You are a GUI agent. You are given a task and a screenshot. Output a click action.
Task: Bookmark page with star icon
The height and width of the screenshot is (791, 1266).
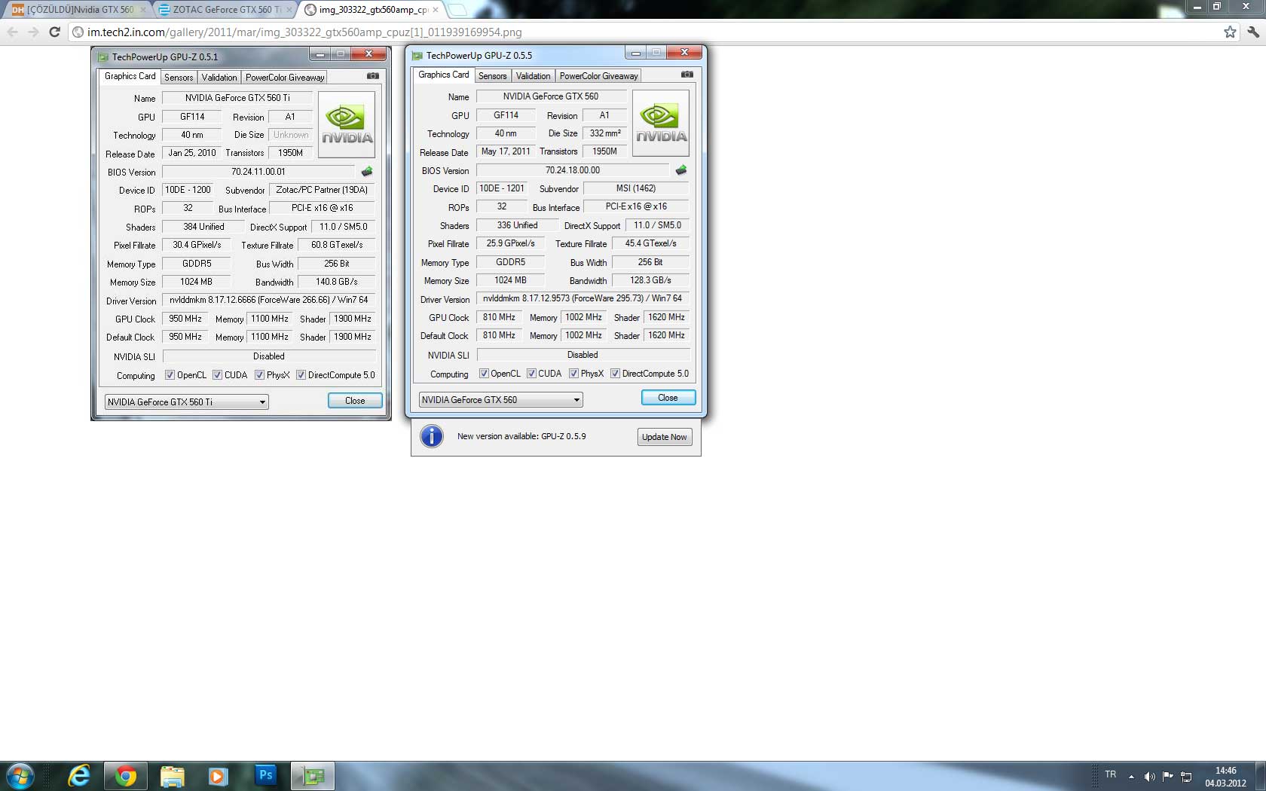pyautogui.click(x=1230, y=32)
